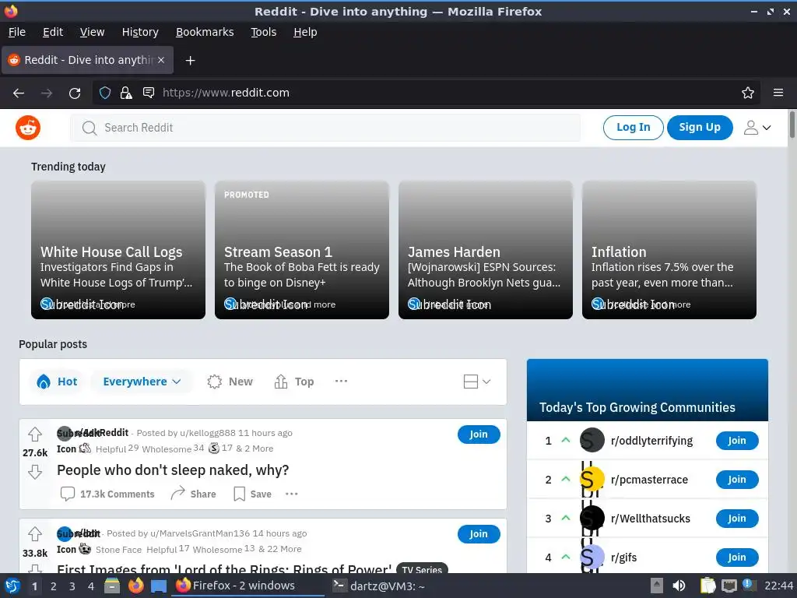Open the three-dot menu on the AskReddit post
Screen dimensions: 797x598
pos(292,494)
